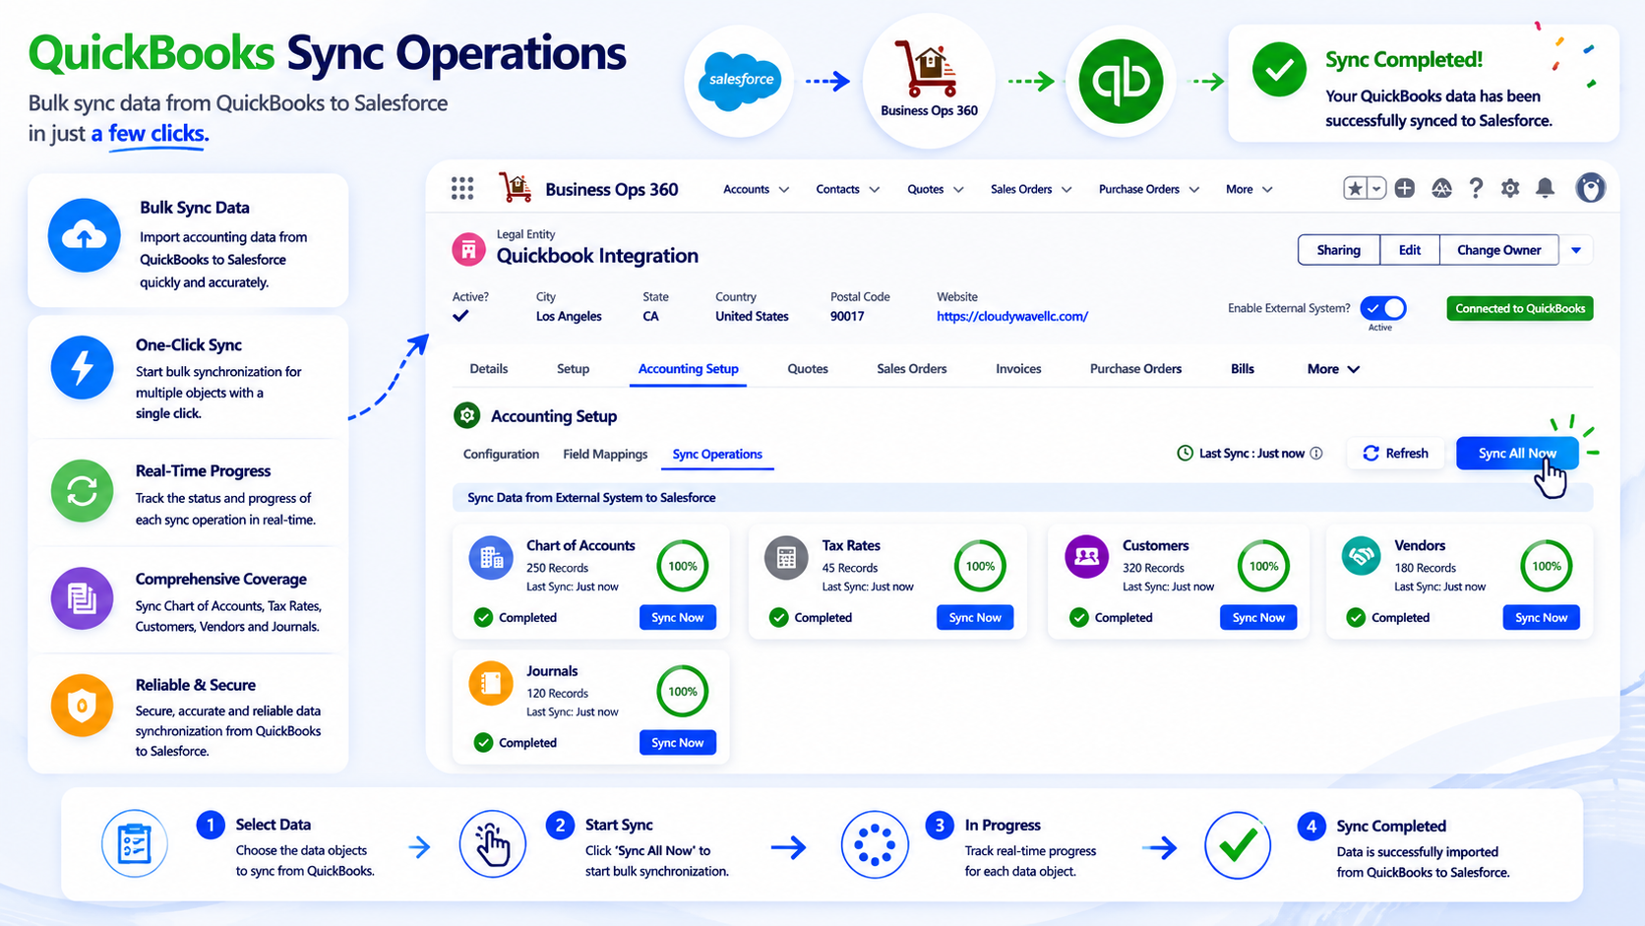Open the notifications bell
1645x926 pixels.
coord(1546,188)
